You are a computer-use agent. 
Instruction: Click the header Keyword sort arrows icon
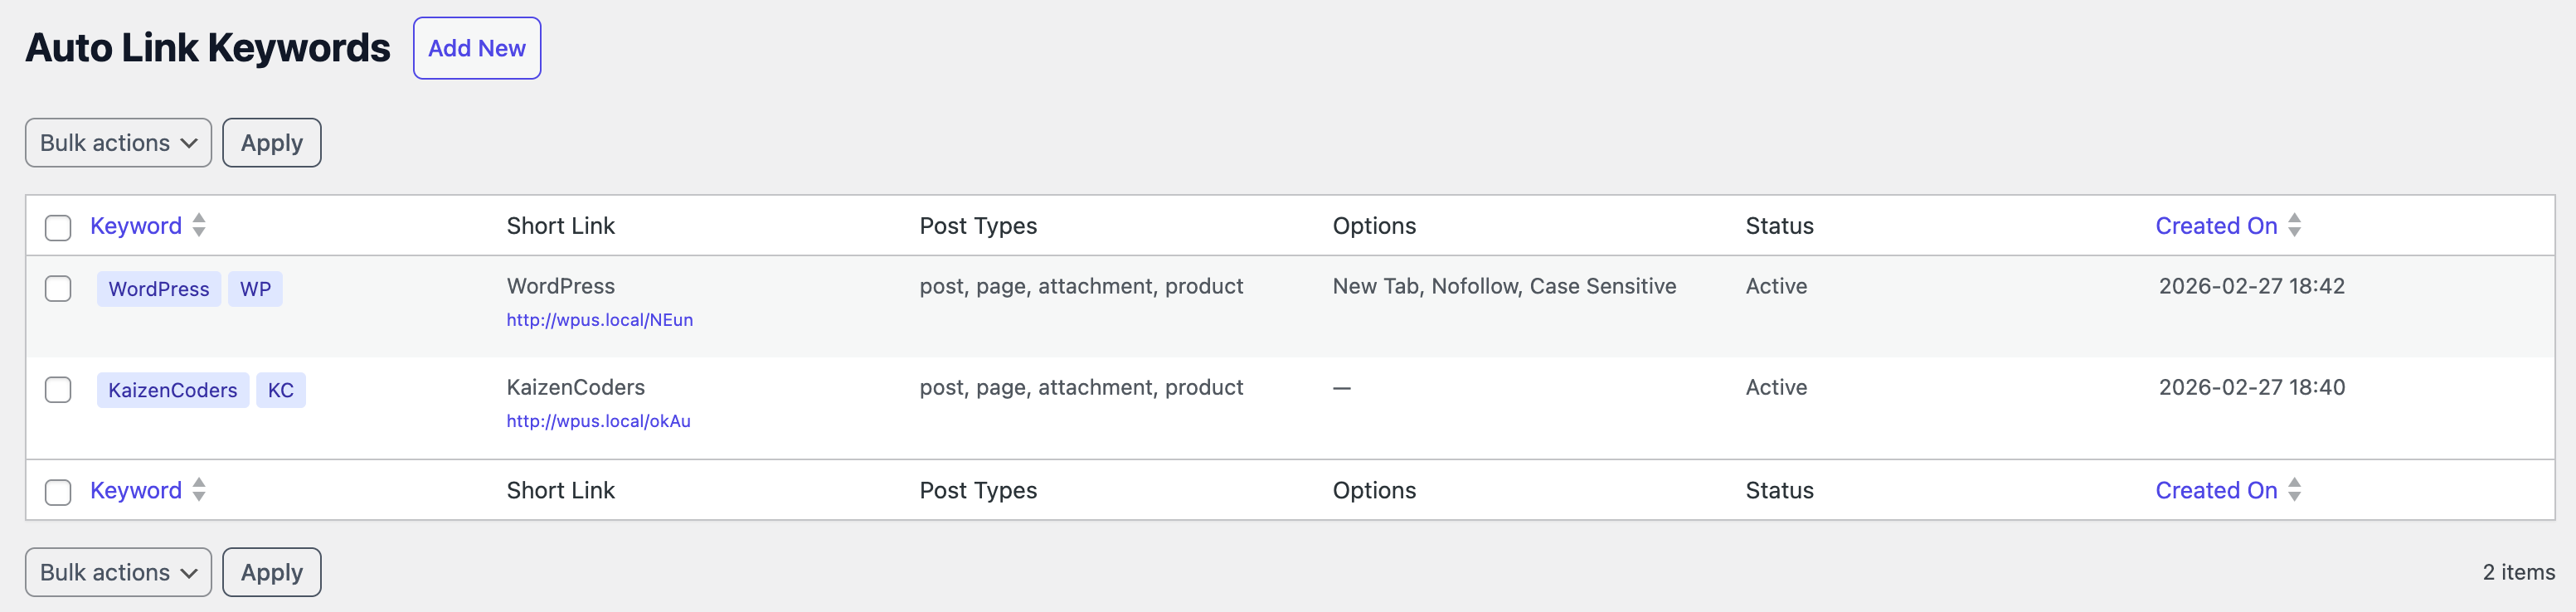(199, 225)
